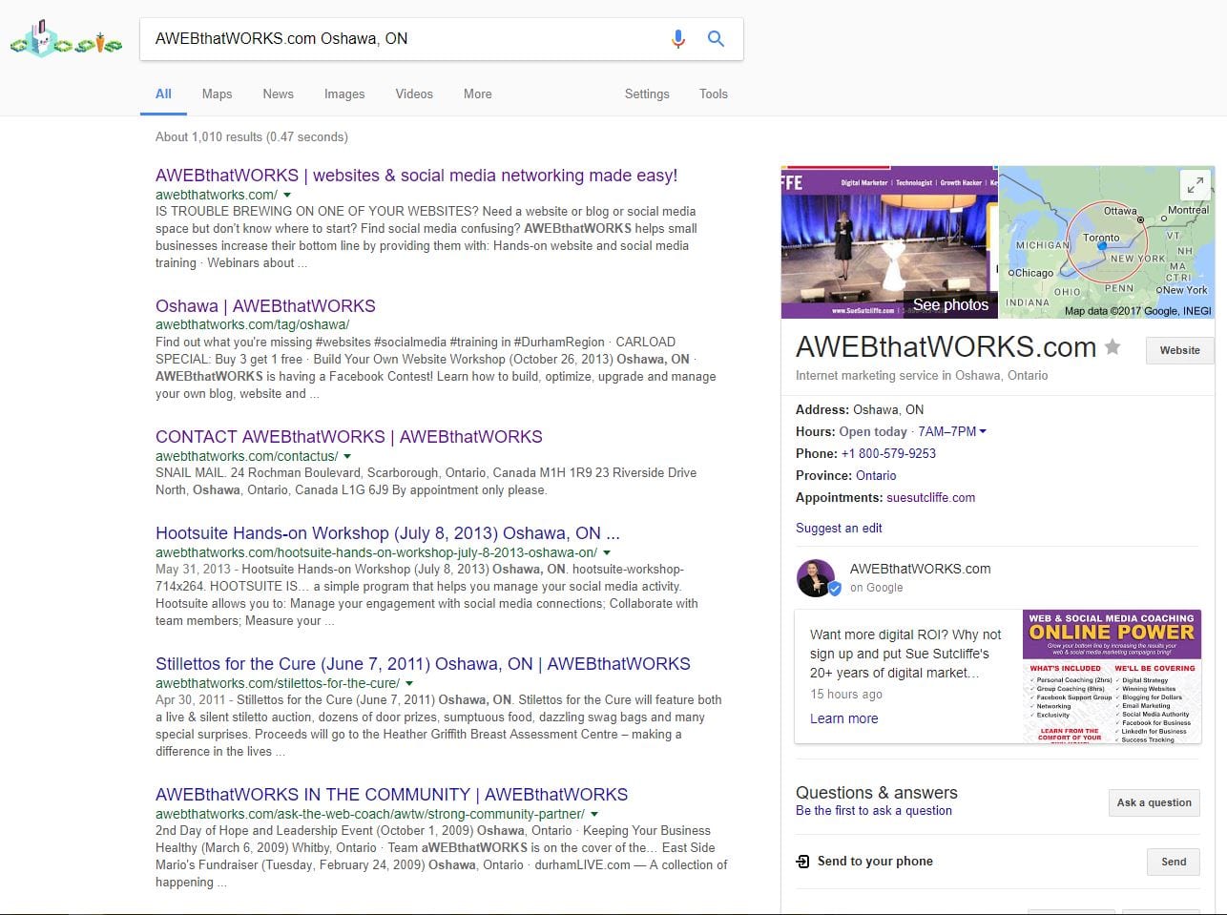Switch to the News tab
1227x915 pixels.
coord(278,94)
